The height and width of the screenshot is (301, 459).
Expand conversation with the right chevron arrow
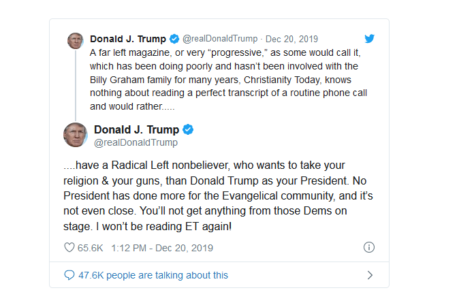(370, 275)
